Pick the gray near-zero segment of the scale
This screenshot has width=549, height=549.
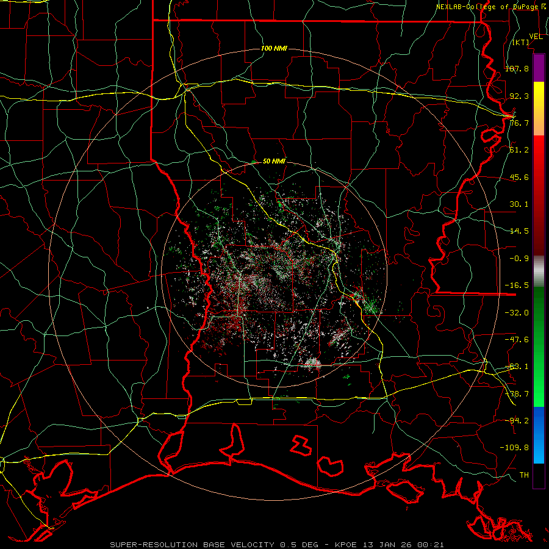coord(539,271)
